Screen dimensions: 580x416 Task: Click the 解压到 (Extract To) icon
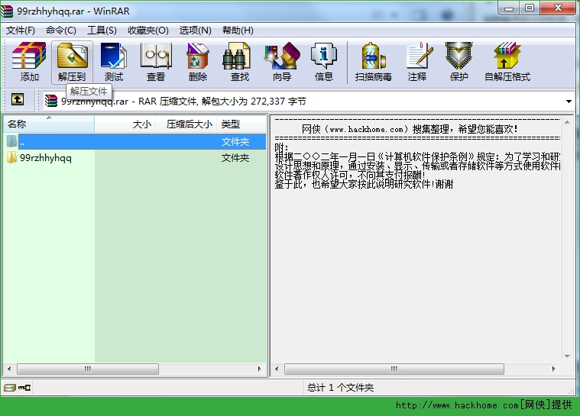click(72, 62)
